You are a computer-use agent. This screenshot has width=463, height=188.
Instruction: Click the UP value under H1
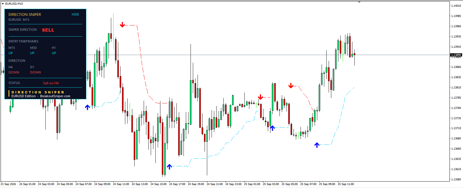click(54, 53)
